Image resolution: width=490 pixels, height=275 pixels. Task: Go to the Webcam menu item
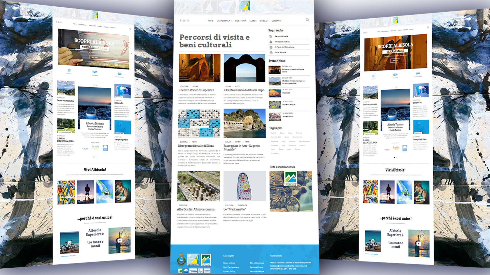pyautogui.click(x=264, y=21)
